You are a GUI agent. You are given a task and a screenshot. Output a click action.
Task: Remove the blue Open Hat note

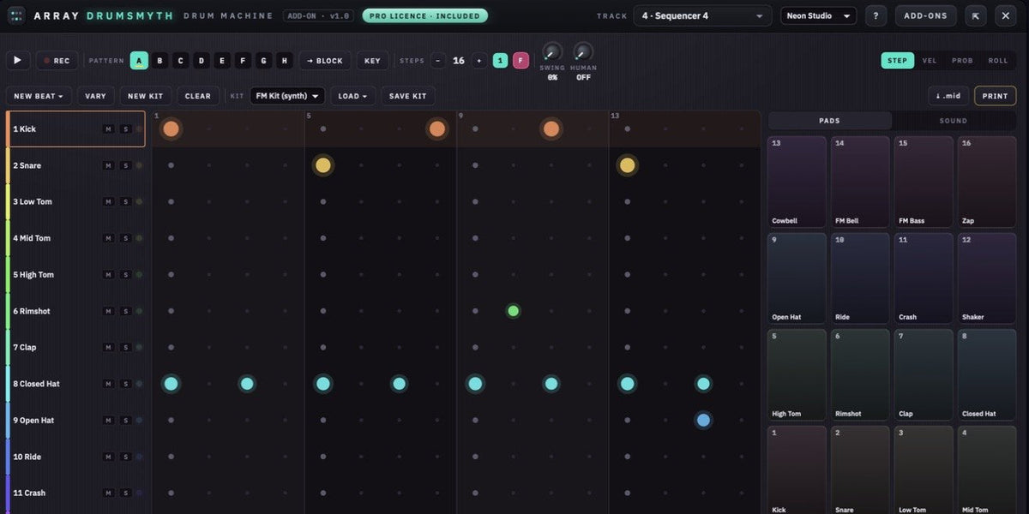coord(703,421)
